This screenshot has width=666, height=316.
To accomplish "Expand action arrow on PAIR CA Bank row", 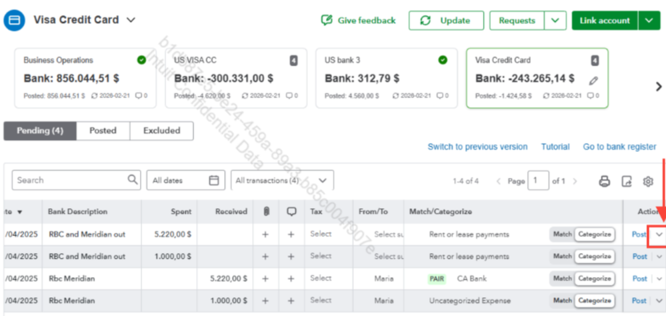I will pos(659,279).
